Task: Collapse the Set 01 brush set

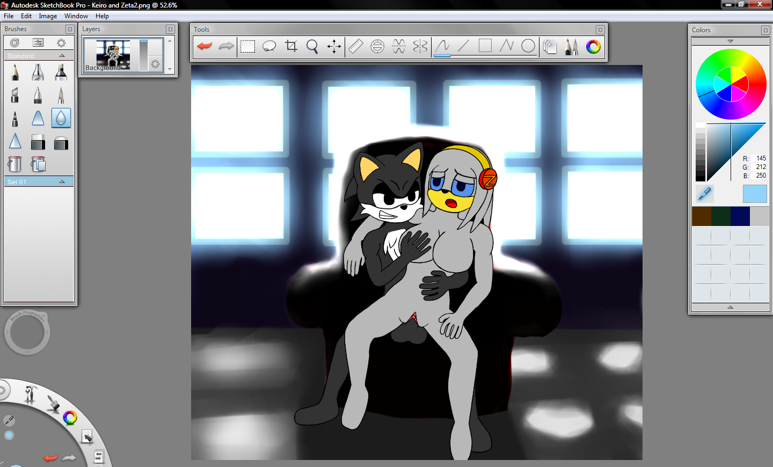Action: pos(62,182)
